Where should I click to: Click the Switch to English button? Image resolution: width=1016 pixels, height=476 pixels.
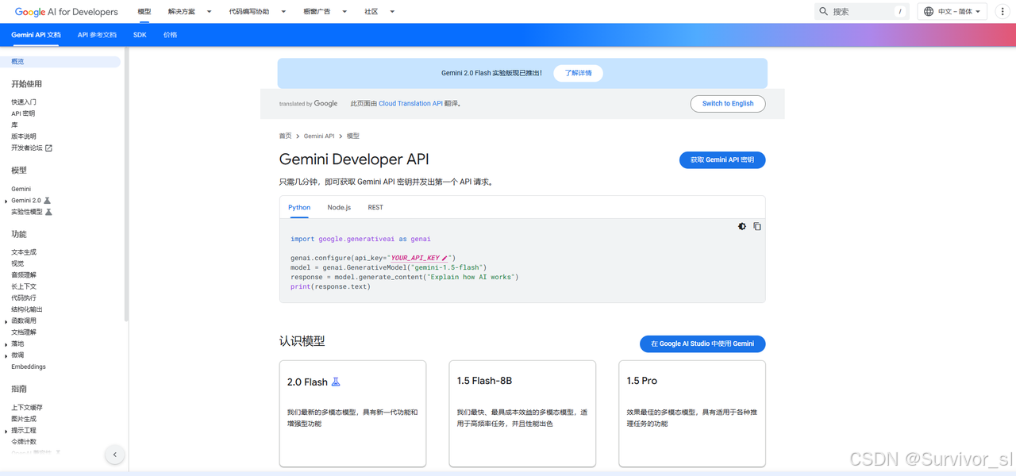tap(728, 103)
